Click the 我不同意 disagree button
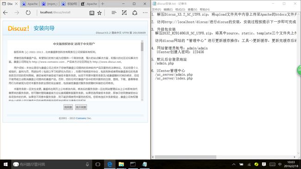 81,107
